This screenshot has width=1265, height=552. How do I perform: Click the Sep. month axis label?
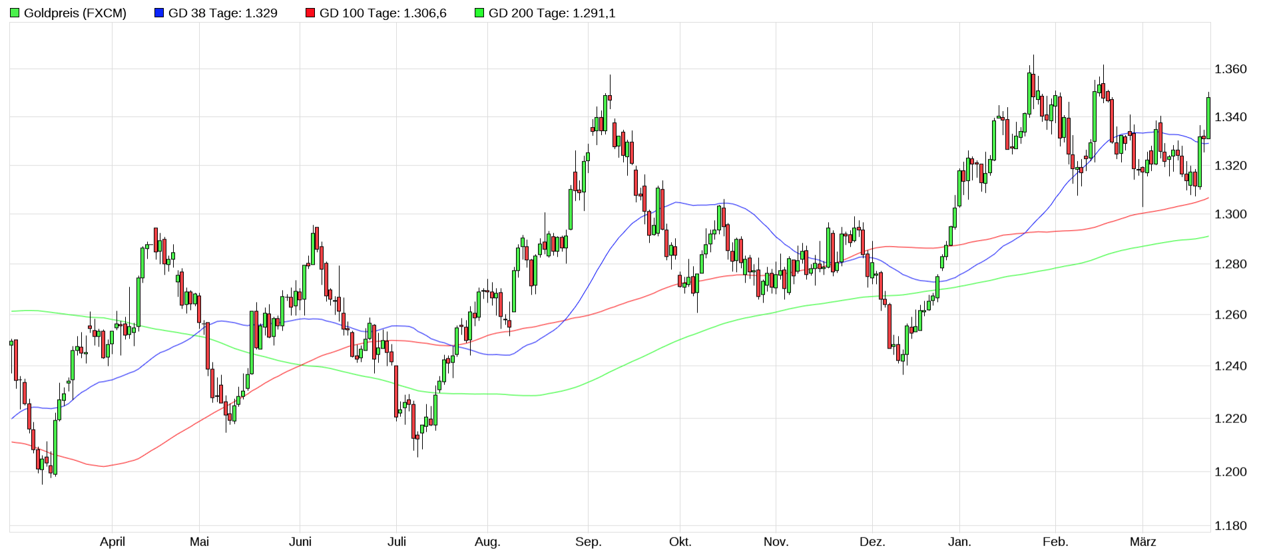click(588, 542)
